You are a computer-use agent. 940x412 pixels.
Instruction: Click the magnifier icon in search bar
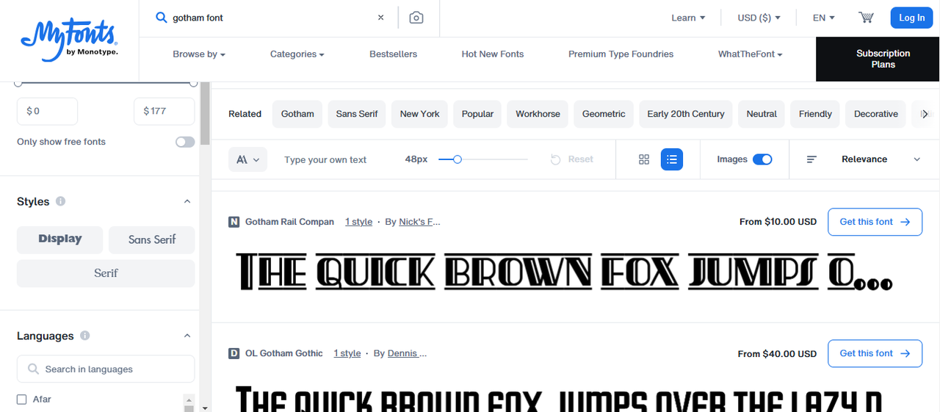pyautogui.click(x=162, y=17)
